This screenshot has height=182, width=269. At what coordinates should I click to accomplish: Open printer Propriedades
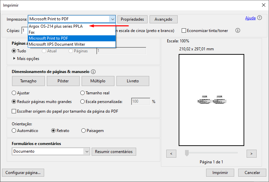tap(132, 19)
